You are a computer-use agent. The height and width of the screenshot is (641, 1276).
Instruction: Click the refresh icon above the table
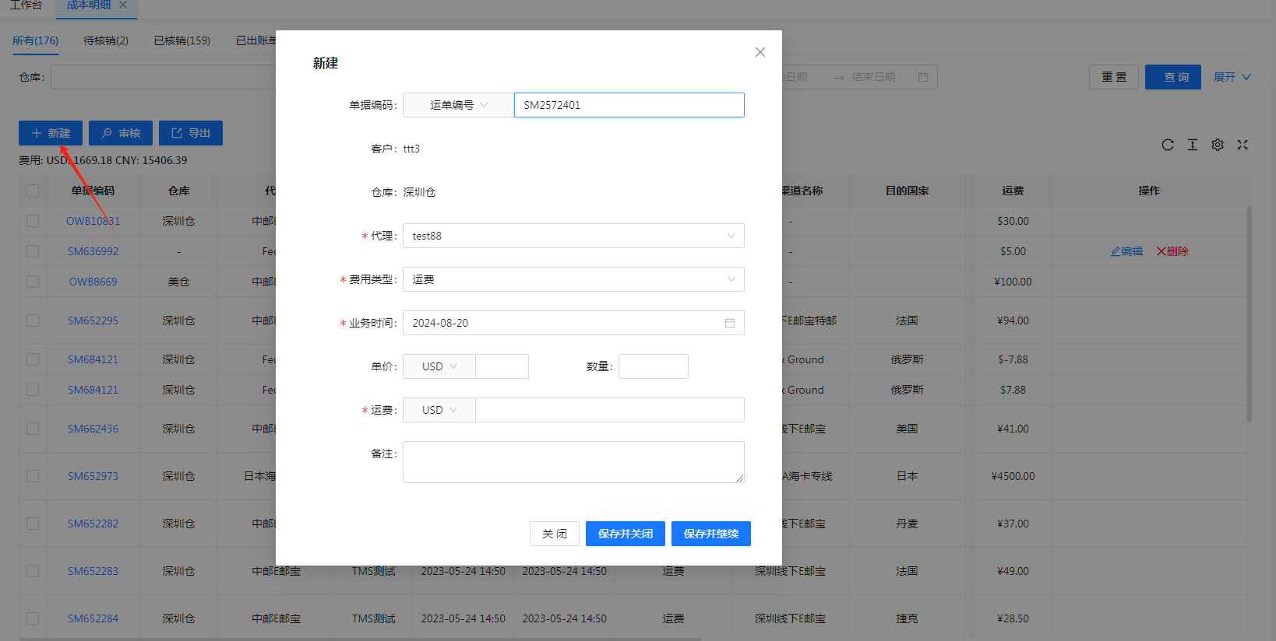[1167, 145]
